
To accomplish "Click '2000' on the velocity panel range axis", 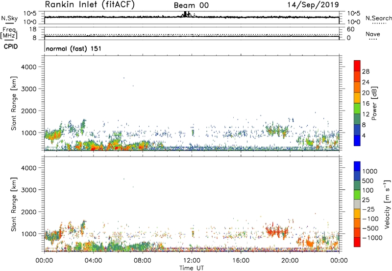I will 29,212.
